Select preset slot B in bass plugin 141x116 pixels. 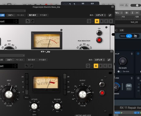point(101,21)
